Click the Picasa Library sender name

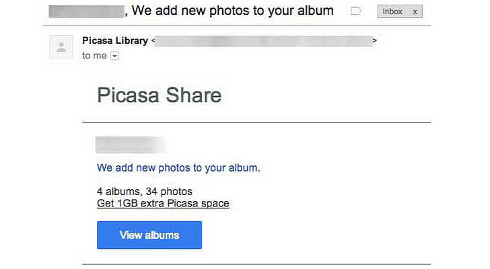(114, 41)
